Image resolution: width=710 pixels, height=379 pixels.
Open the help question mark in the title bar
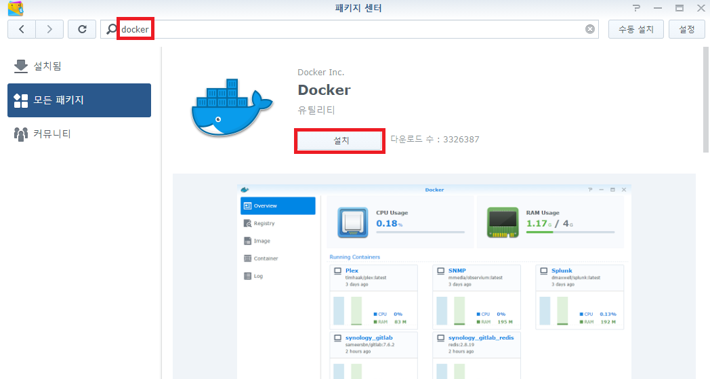point(636,7)
